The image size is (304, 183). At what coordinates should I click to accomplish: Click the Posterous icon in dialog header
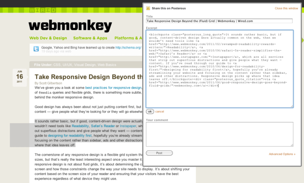point(148,8)
